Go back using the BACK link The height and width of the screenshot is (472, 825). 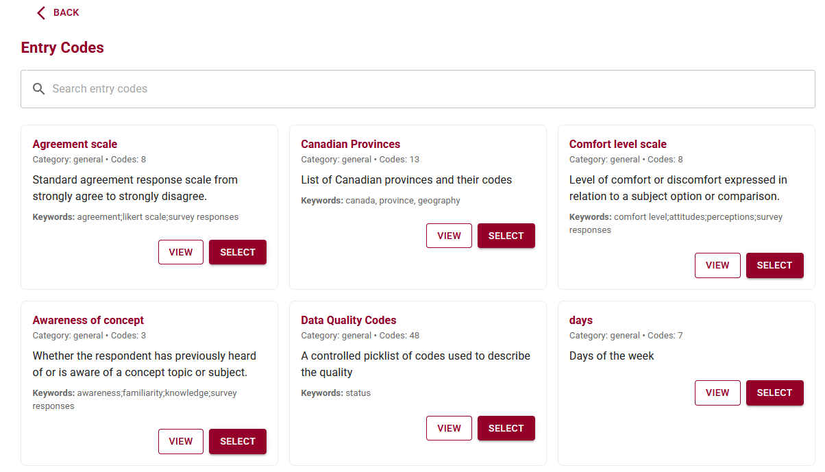[x=66, y=13]
